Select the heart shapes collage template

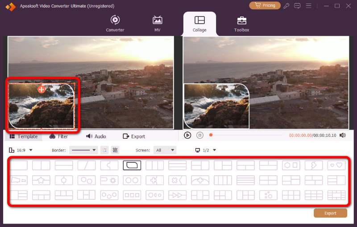click(336, 165)
